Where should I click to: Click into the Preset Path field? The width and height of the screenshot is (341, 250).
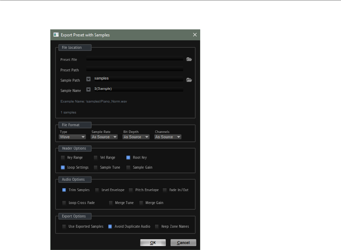click(x=135, y=69)
